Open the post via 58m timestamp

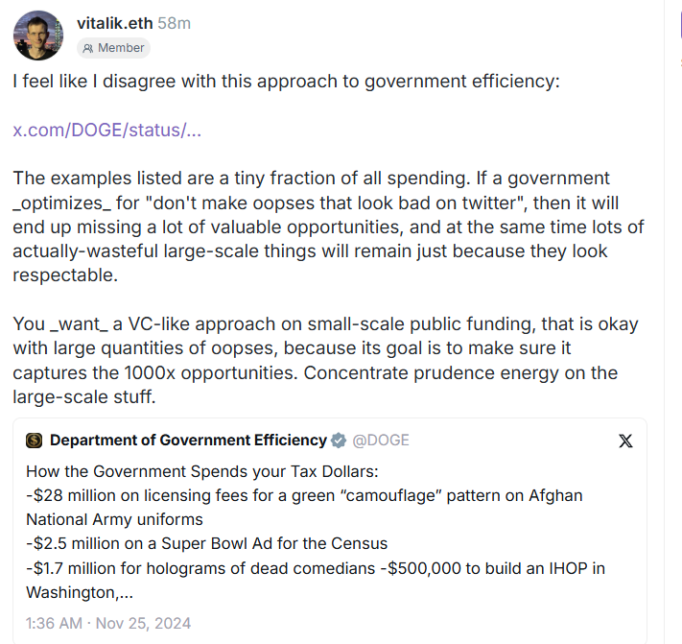[x=174, y=23]
